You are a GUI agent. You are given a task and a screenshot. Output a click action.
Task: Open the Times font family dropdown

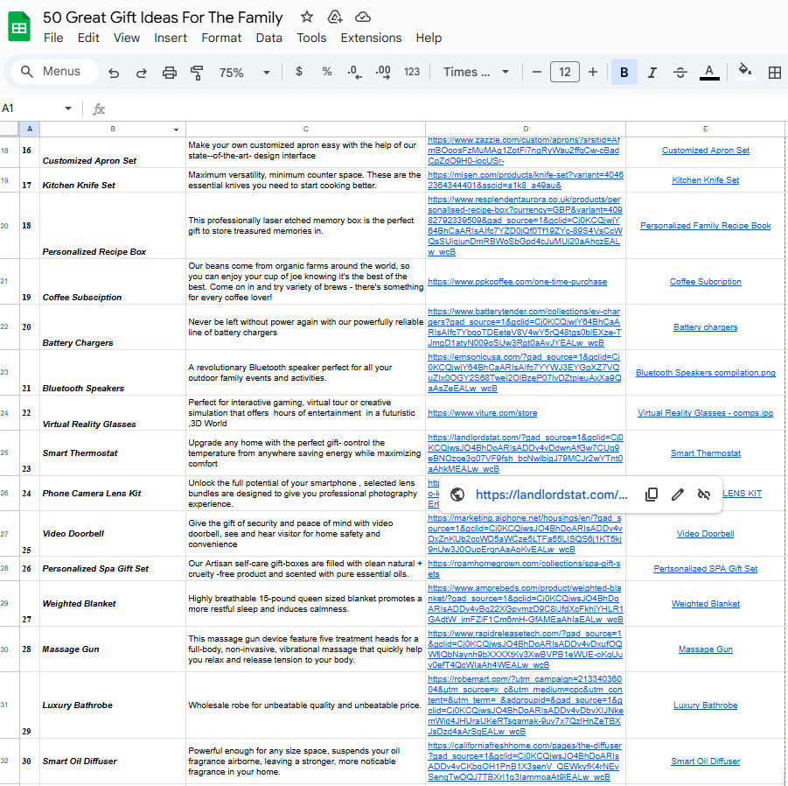pyautogui.click(x=476, y=72)
